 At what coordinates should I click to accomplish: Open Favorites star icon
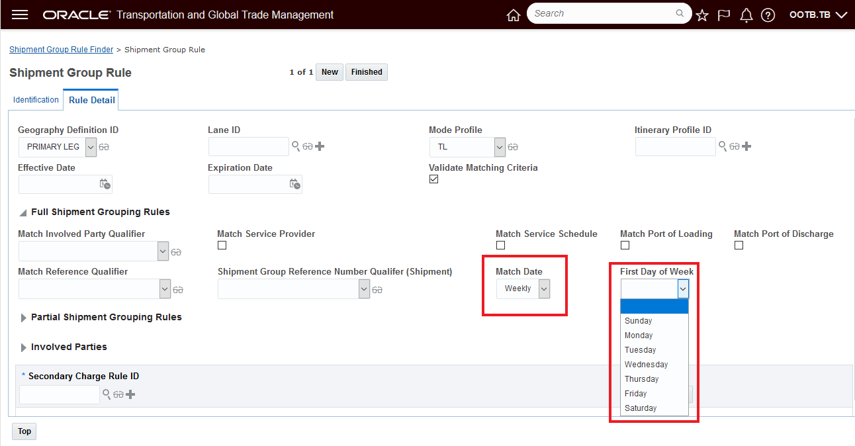click(x=702, y=15)
